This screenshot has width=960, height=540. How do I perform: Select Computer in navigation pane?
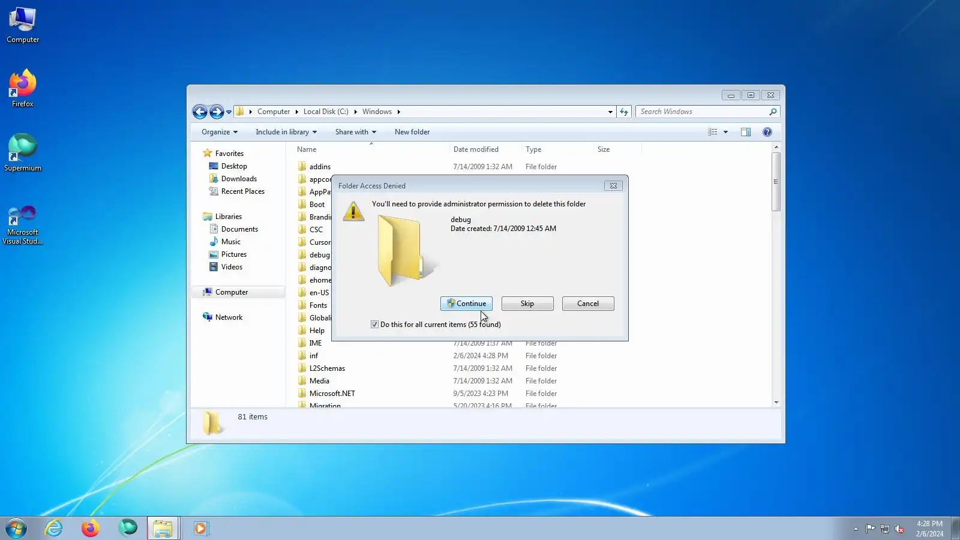click(232, 292)
